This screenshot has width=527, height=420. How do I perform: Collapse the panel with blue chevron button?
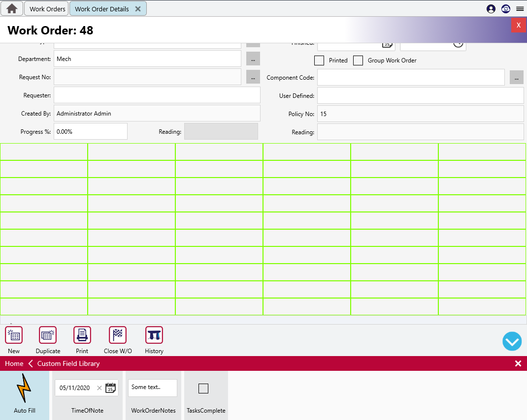point(512,341)
